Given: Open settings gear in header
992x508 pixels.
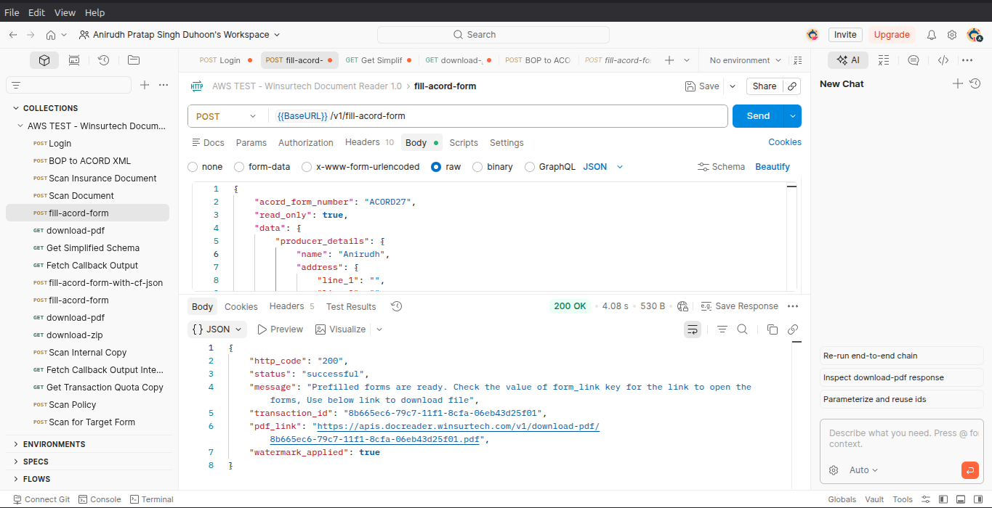Looking at the screenshot, I should point(952,35).
